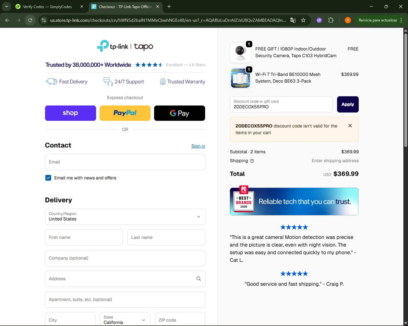Click the tp-link tapo logo
Image resolution: width=408 pixels, height=326 pixels.
point(125,46)
